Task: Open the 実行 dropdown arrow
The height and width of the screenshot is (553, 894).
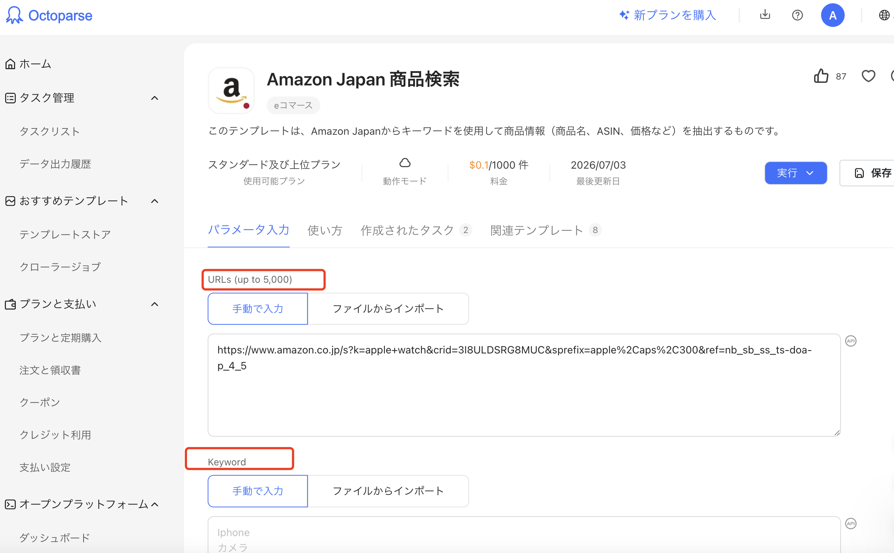Action: (x=810, y=173)
